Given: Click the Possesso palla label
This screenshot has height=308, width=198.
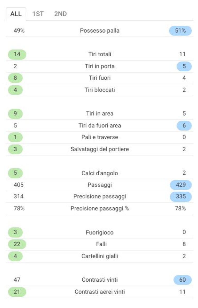Looking at the screenshot, I should pyautogui.click(x=100, y=31).
